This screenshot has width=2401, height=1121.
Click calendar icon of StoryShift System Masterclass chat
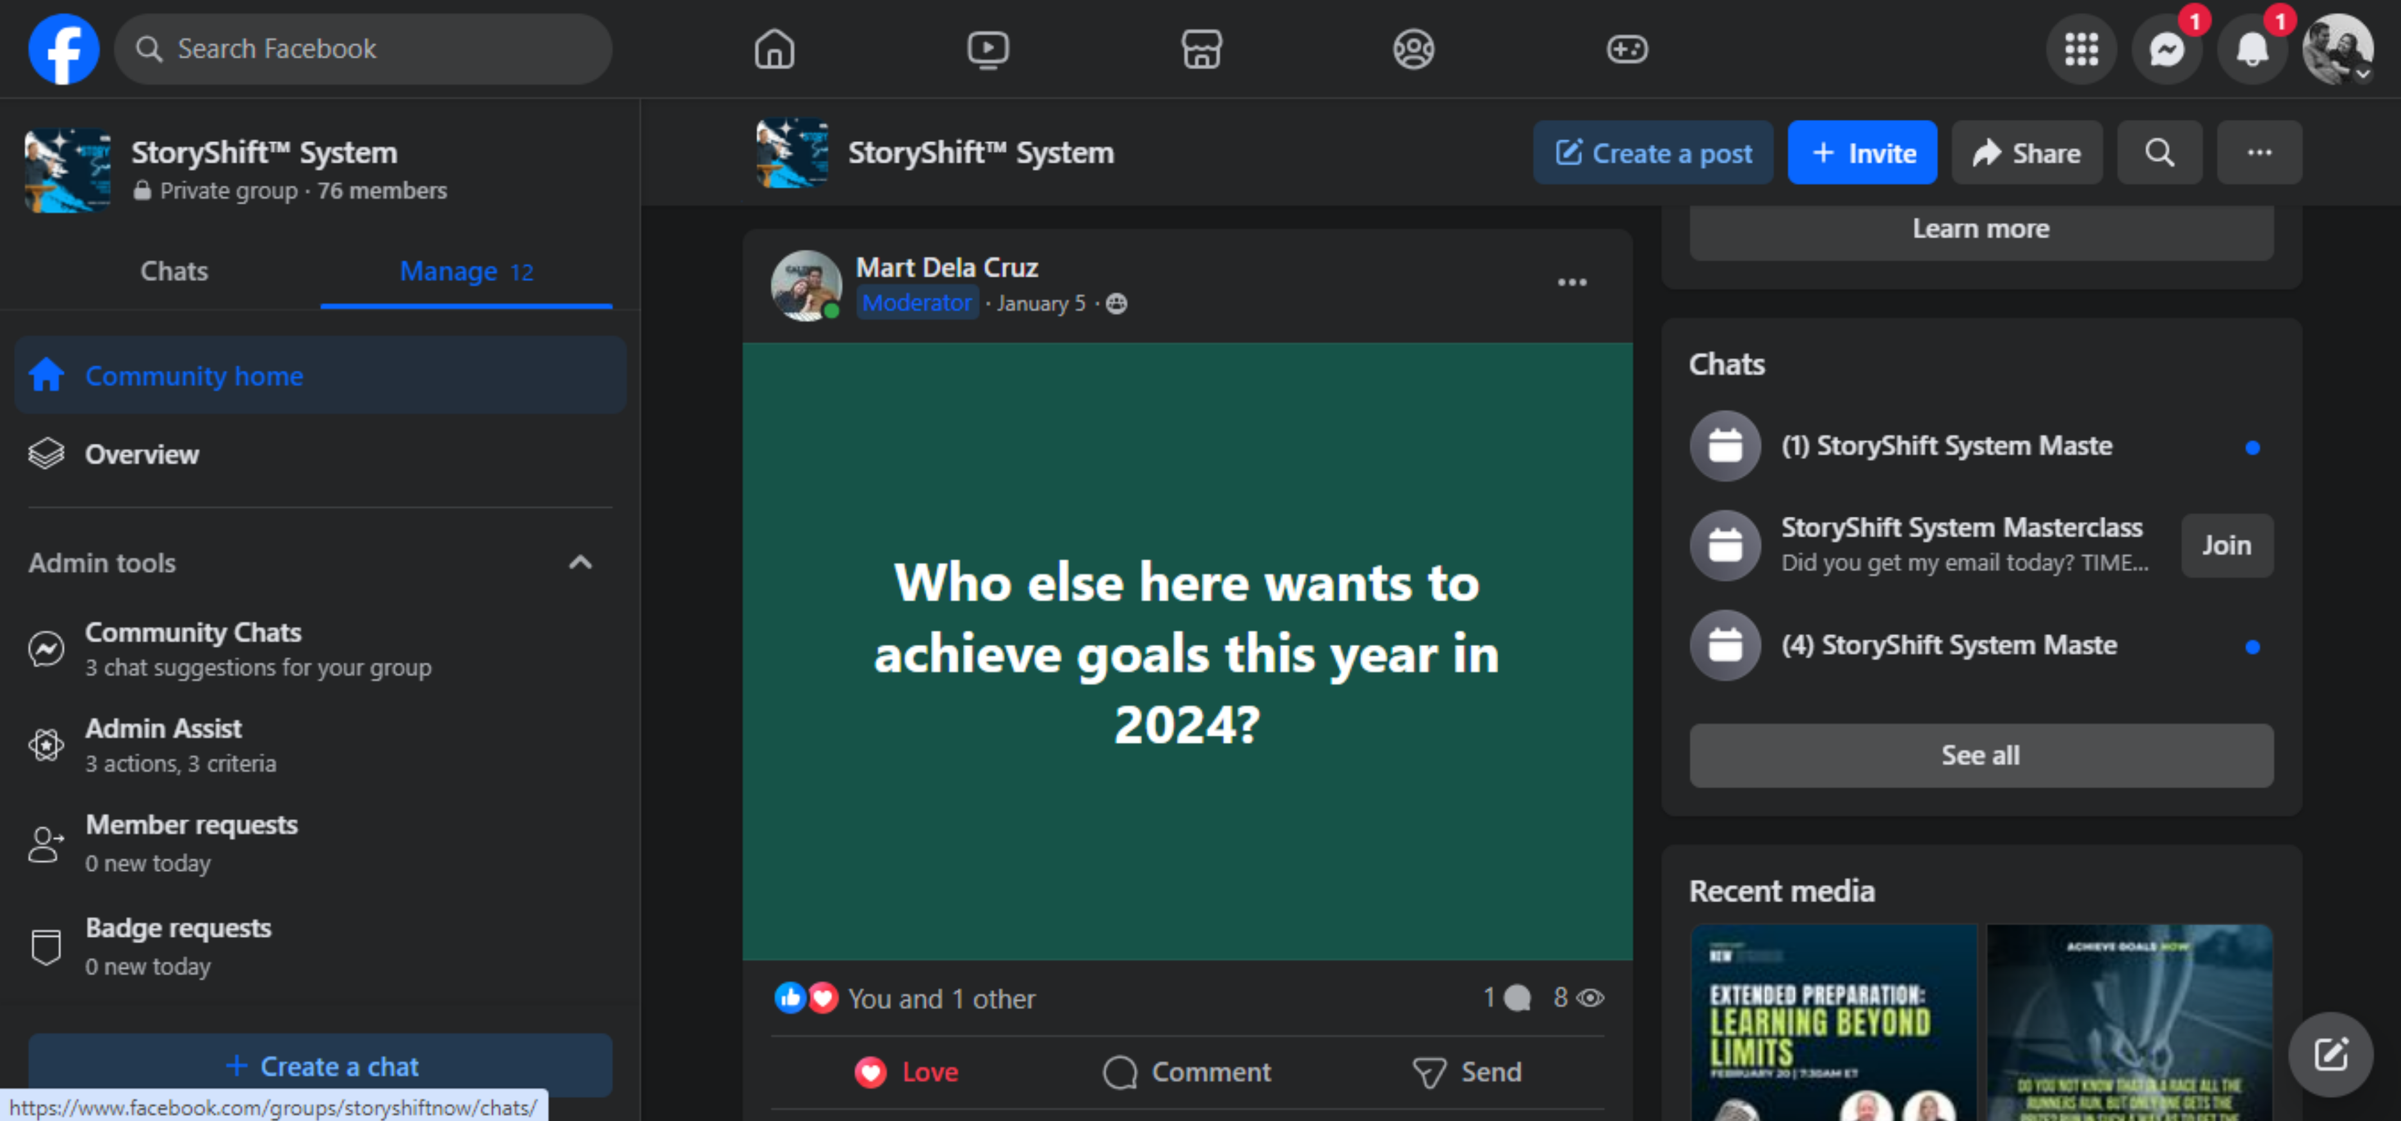coord(1724,545)
